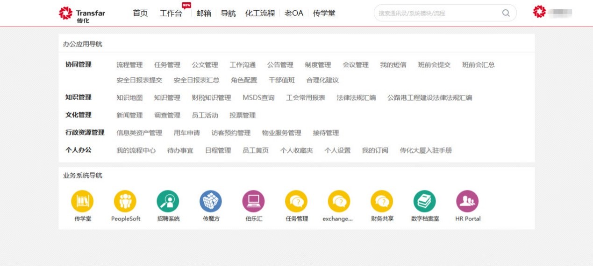This screenshot has height=266, width=593.
Task: Open the 数字档案室 archive icon
Action: tap(425, 202)
